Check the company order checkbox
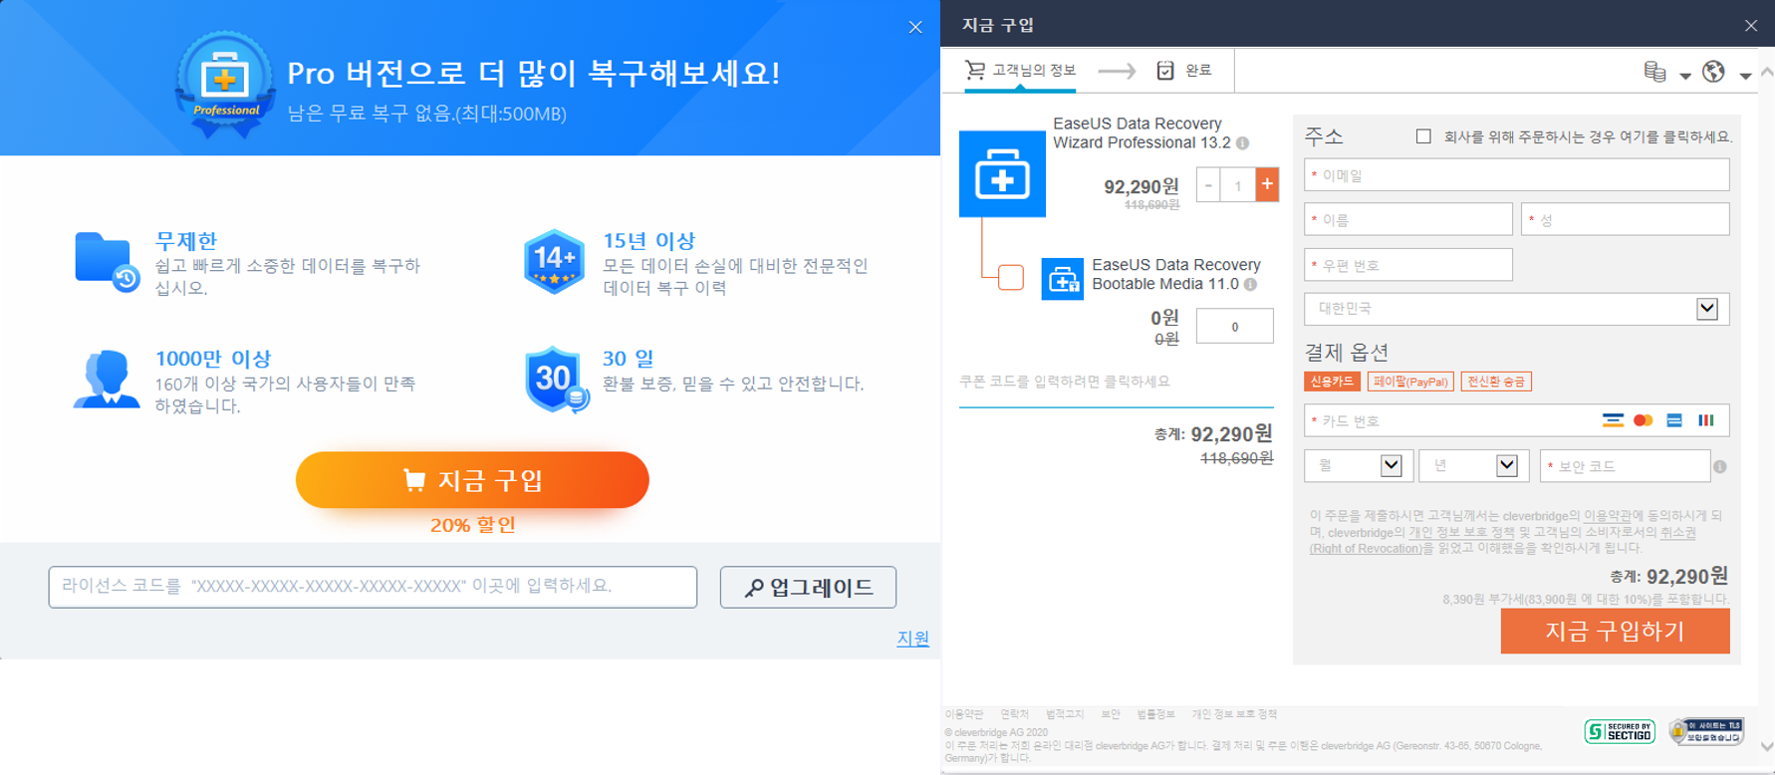Screen dimensions: 1775x775 pyautogui.click(x=1423, y=136)
